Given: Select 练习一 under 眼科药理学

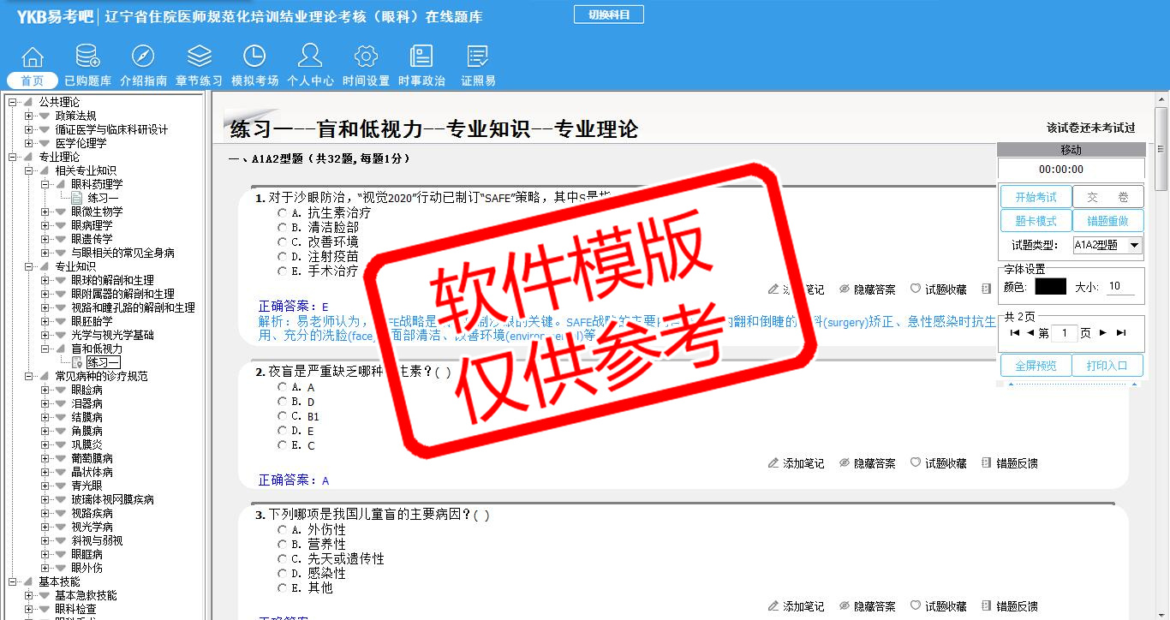Looking at the screenshot, I should [103, 198].
